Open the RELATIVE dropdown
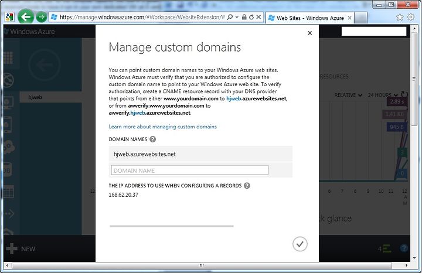The height and width of the screenshot is (273, 422). [348, 95]
